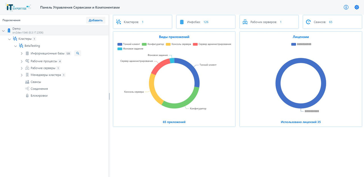Click the 4 badge beside Рабочие процессы
364x177 pixels.
tap(60, 61)
